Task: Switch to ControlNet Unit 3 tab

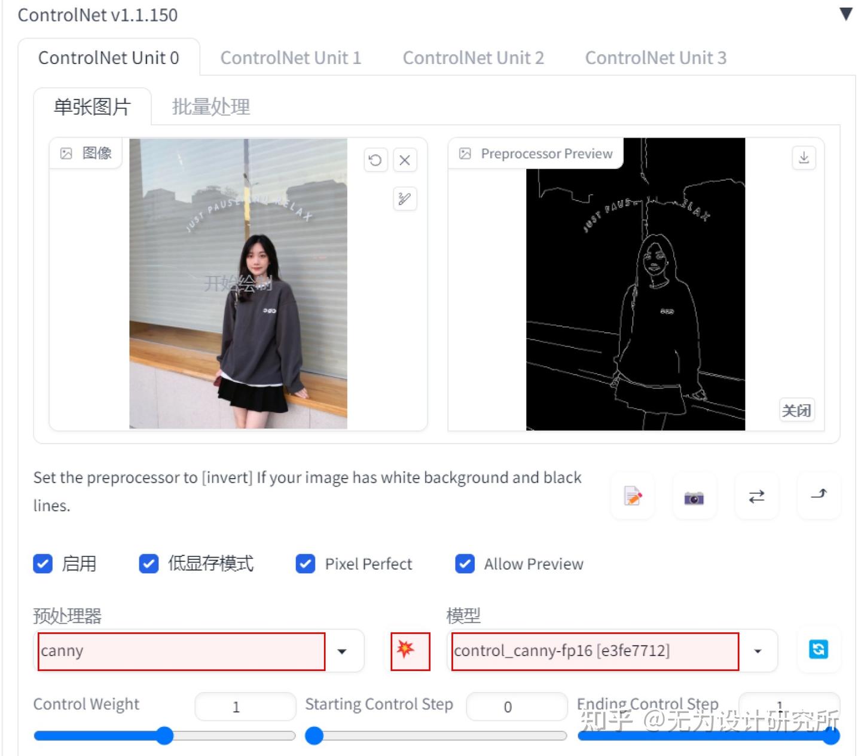Action: pyautogui.click(x=655, y=58)
